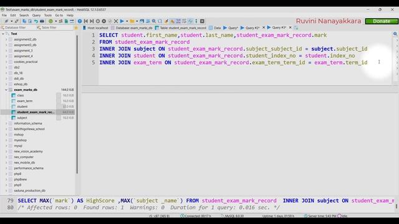Viewport: 399px width, 224px height.
Task: Switch to the Data tab
Action: 214,27
